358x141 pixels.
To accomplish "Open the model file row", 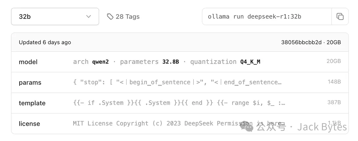I will point(28,62).
